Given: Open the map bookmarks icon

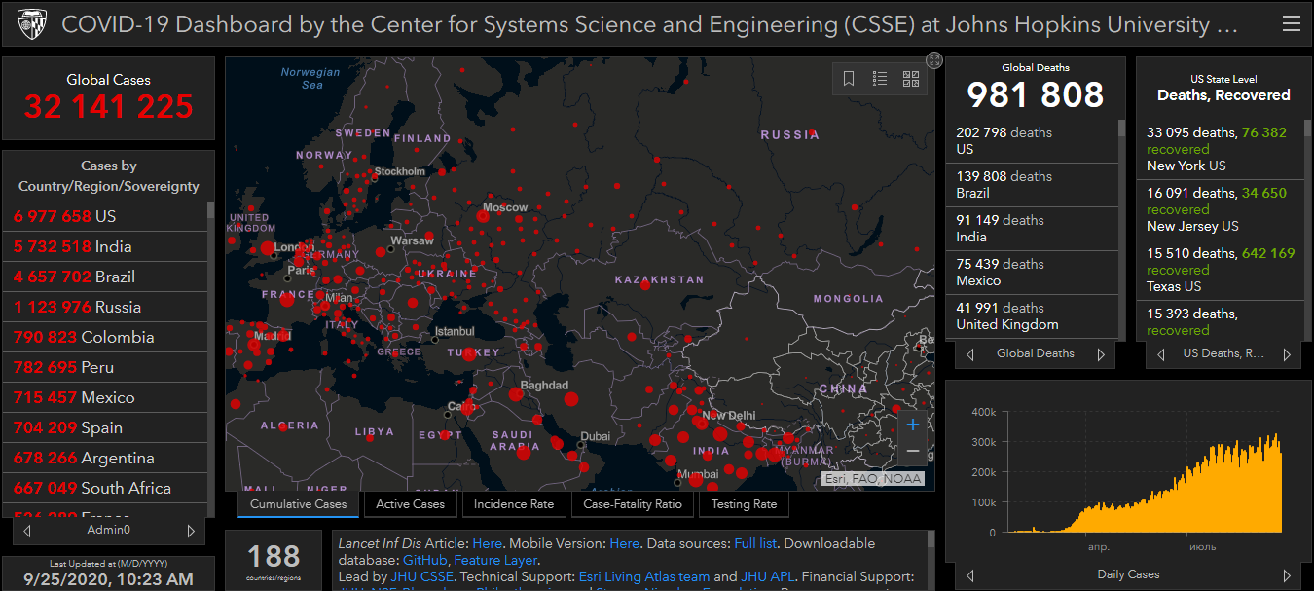Looking at the screenshot, I should (x=849, y=79).
